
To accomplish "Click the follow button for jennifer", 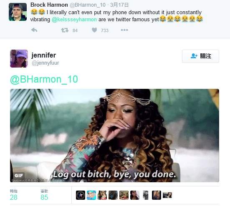I will coord(200,56).
